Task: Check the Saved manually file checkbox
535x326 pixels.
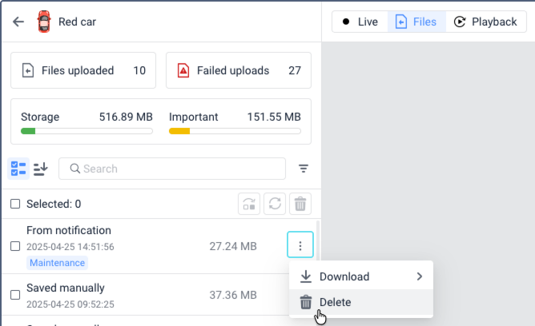Action: click(15, 295)
